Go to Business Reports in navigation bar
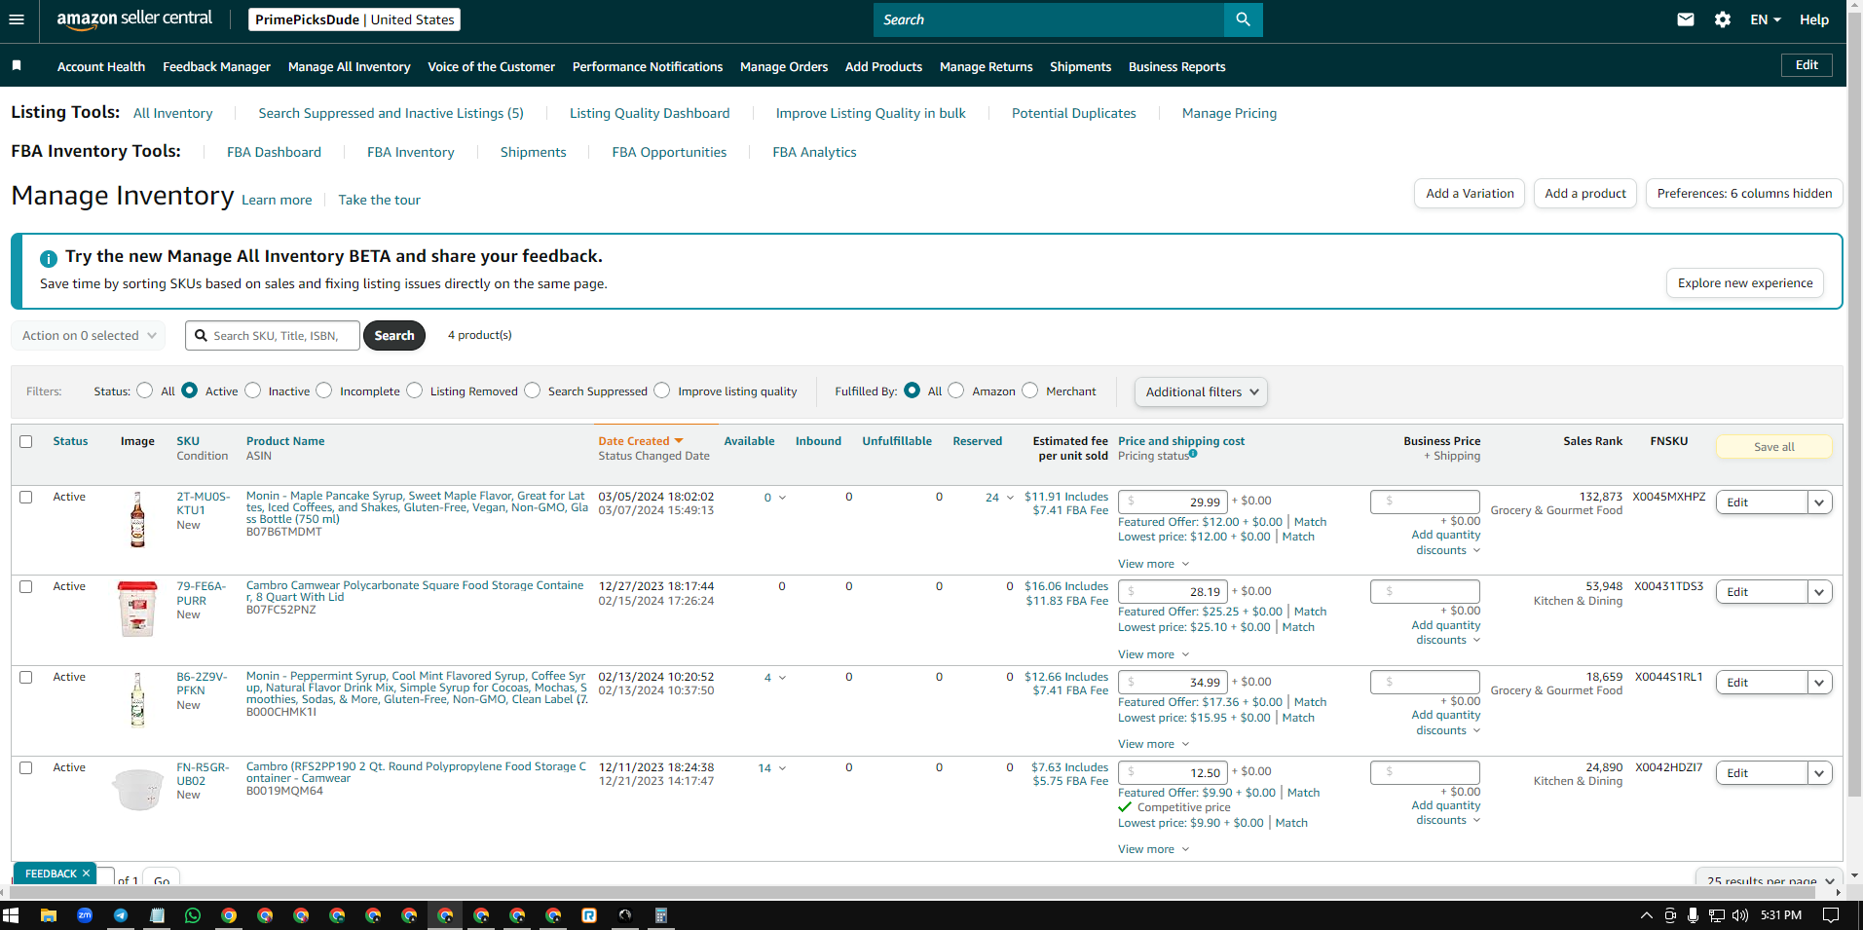 1176,66
